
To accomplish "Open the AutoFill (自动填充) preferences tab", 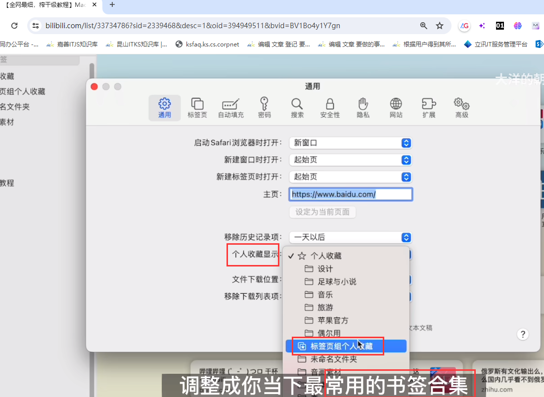I will 231,108.
